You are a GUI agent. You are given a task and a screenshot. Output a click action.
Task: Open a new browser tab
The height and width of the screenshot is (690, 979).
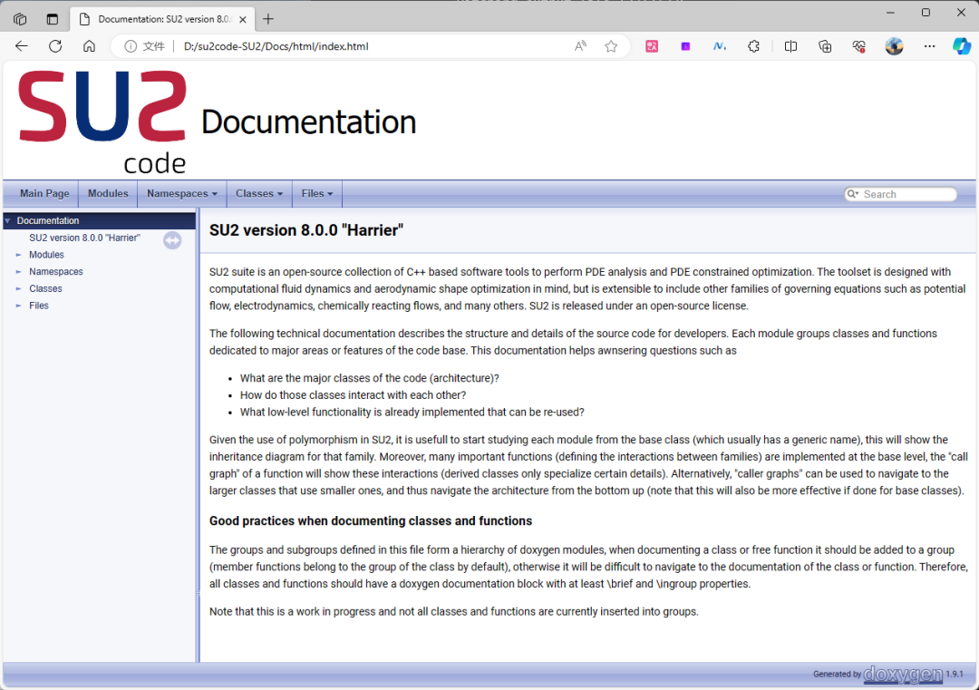[x=267, y=19]
